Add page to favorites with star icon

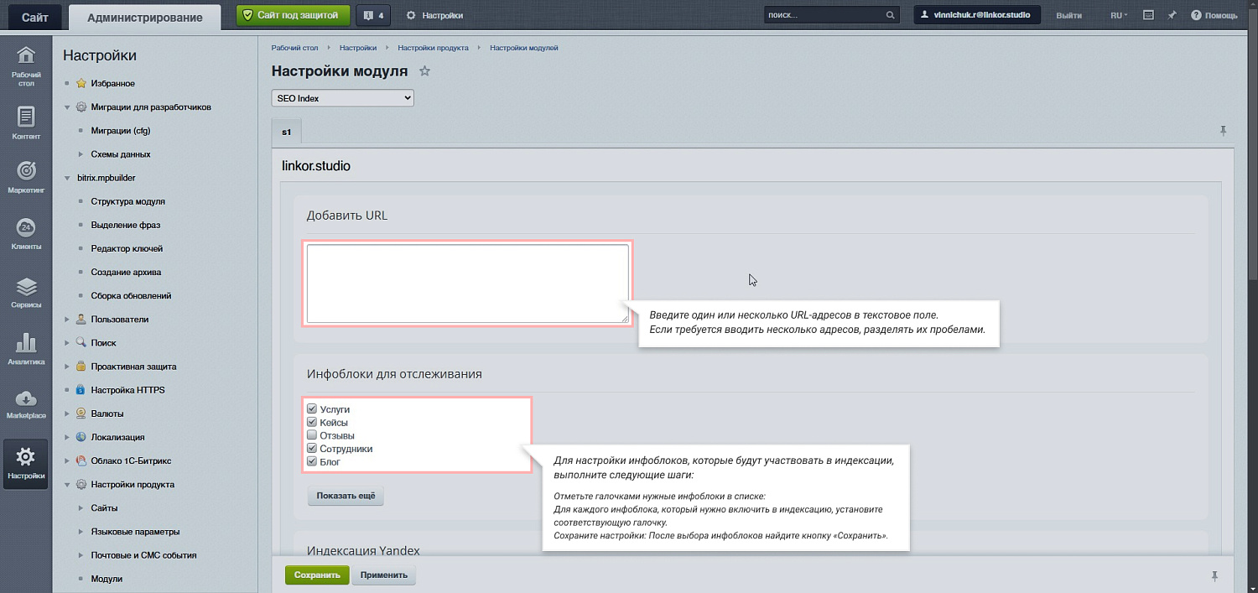[x=424, y=71]
